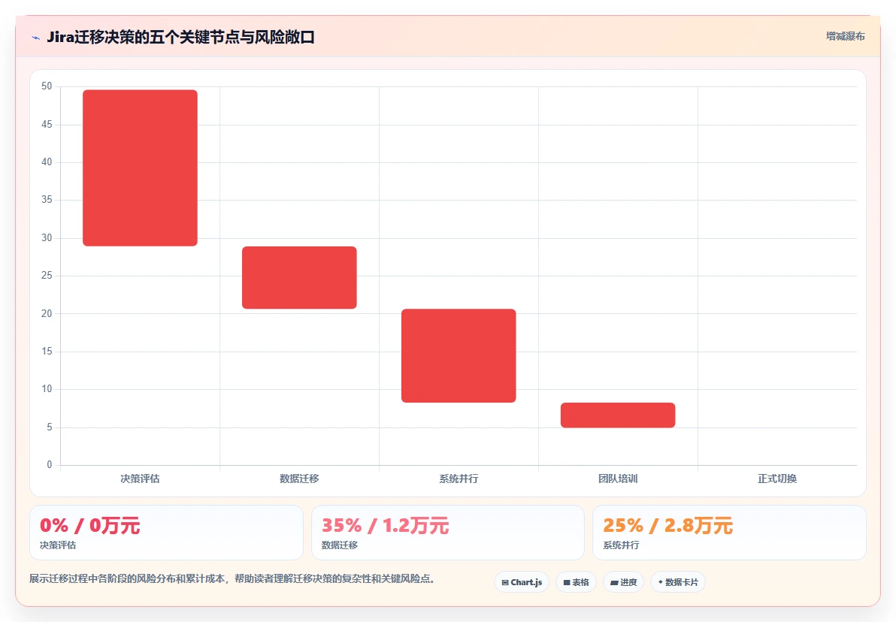Click the 正式切换 x-axis label
The height and width of the screenshot is (622, 896).
[777, 479]
